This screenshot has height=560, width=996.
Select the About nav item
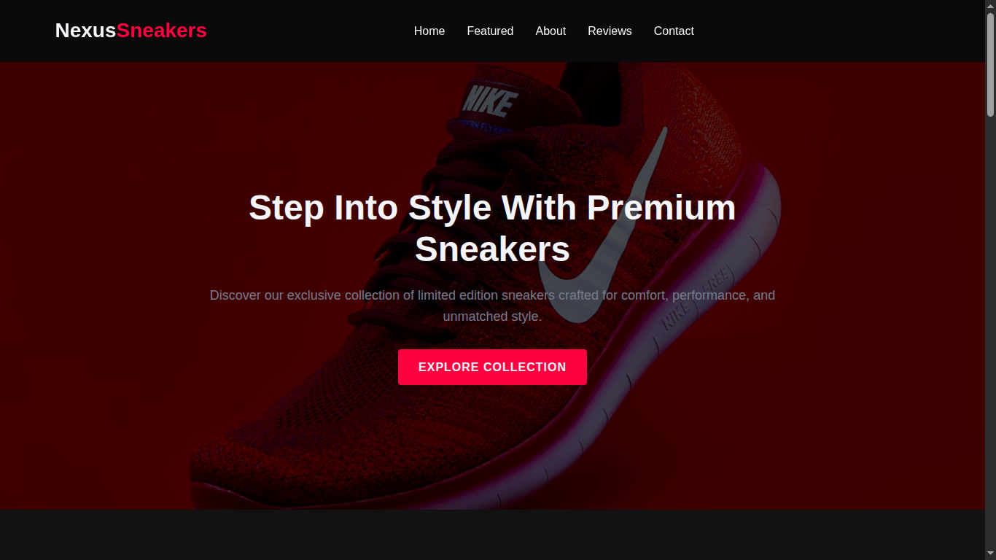(x=550, y=31)
